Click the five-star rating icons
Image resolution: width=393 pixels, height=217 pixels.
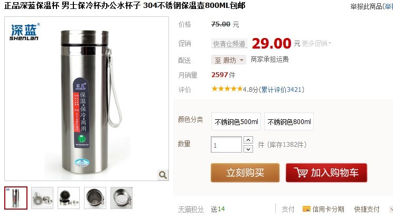[x=227, y=89]
